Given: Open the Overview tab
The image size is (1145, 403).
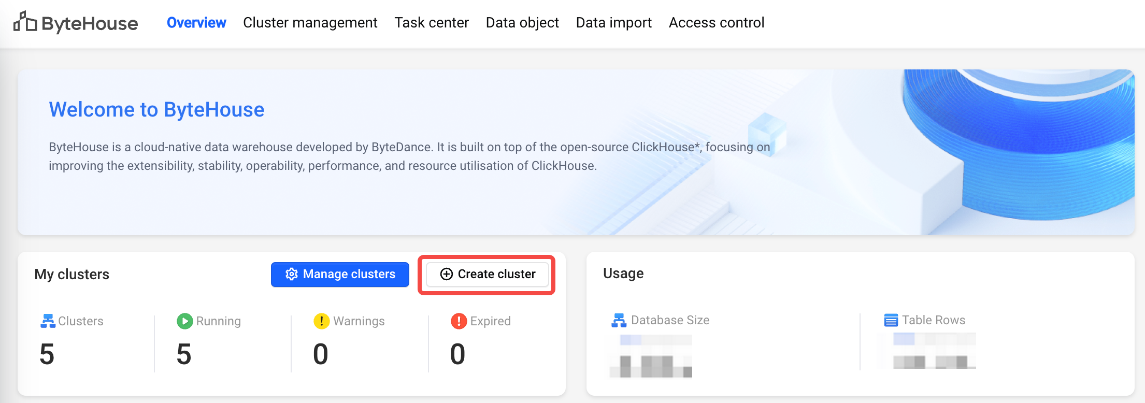Looking at the screenshot, I should [x=196, y=23].
